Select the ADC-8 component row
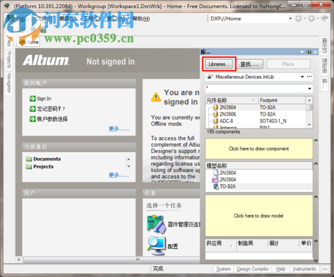Screen dimensions: 334x277 256,121
